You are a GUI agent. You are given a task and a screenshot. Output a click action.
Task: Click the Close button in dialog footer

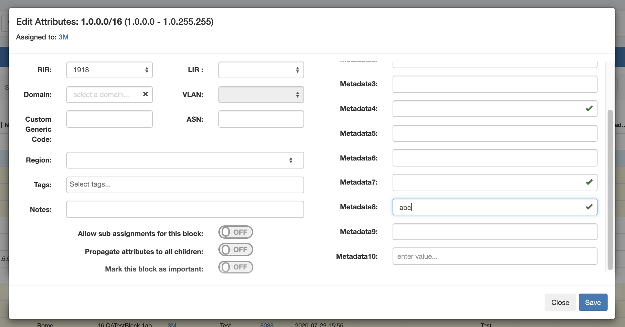[x=560, y=302]
